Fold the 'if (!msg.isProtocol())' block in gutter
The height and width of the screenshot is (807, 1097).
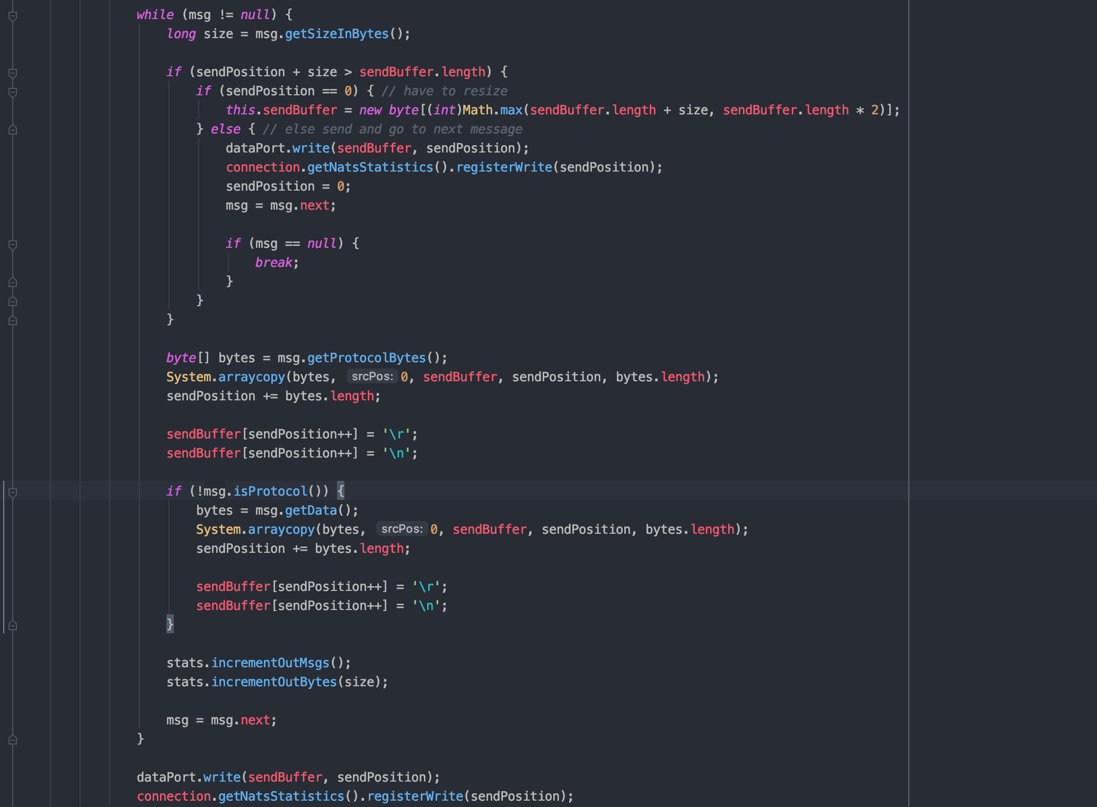[x=13, y=492]
